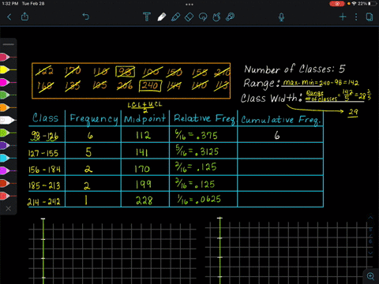Tap the Class column header
379x284 pixels.
tap(45, 118)
